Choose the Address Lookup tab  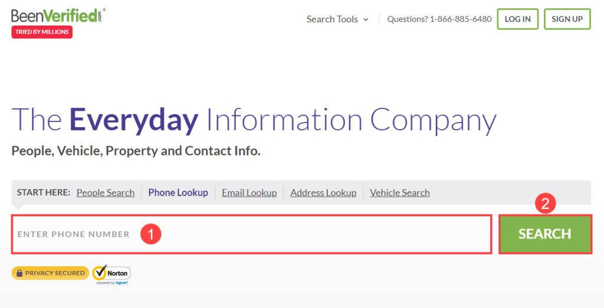(323, 193)
